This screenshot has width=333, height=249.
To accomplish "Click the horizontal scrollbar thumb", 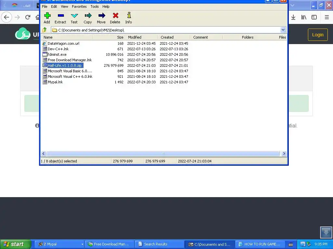I will point(163,153).
